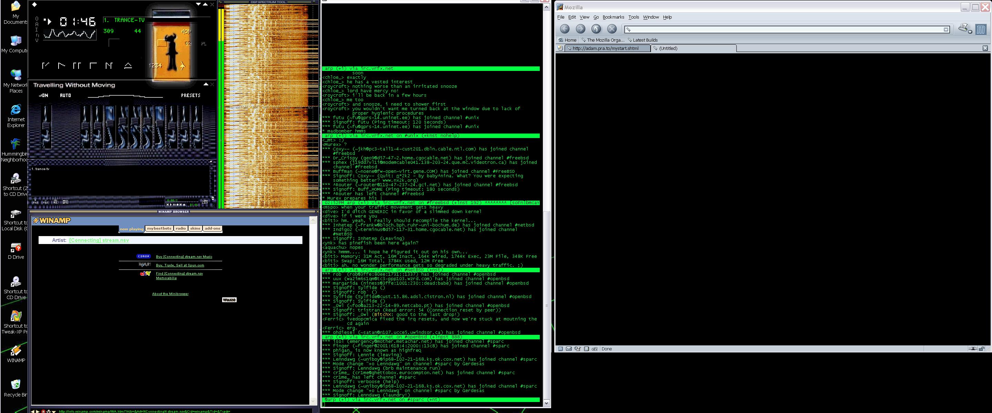Switch to the (Untitled) Mozilla tab
The image size is (992, 413).
coord(693,48)
